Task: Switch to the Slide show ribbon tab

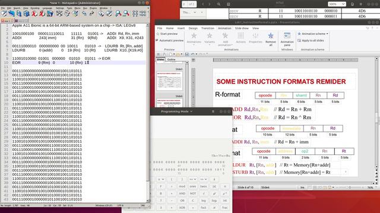Action: [242, 28]
